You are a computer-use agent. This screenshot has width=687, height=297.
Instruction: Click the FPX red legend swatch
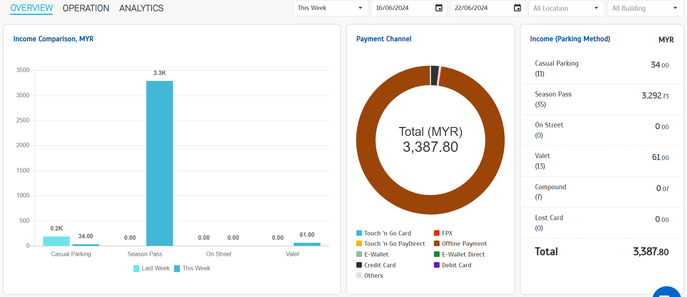click(x=437, y=233)
